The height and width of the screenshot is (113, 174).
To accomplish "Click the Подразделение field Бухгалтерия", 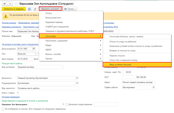I will pyautogui.click(x=46, y=83).
